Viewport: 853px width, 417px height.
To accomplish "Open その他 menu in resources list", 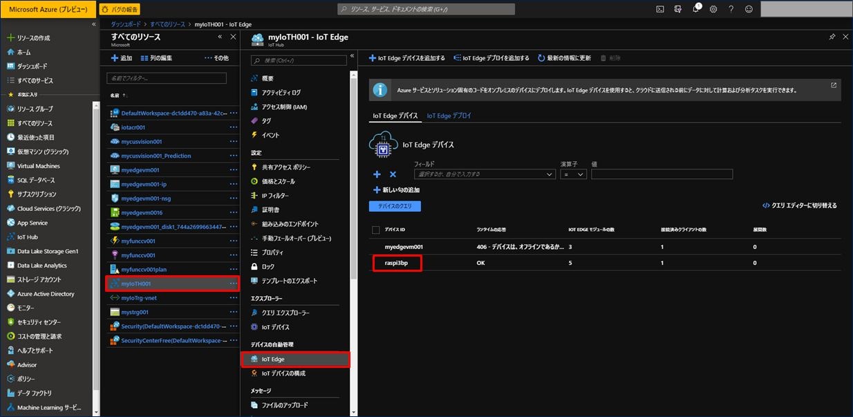I will 217,58.
